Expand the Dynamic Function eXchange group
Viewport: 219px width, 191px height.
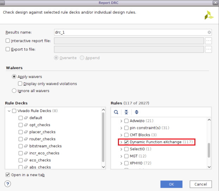click(121, 142)
